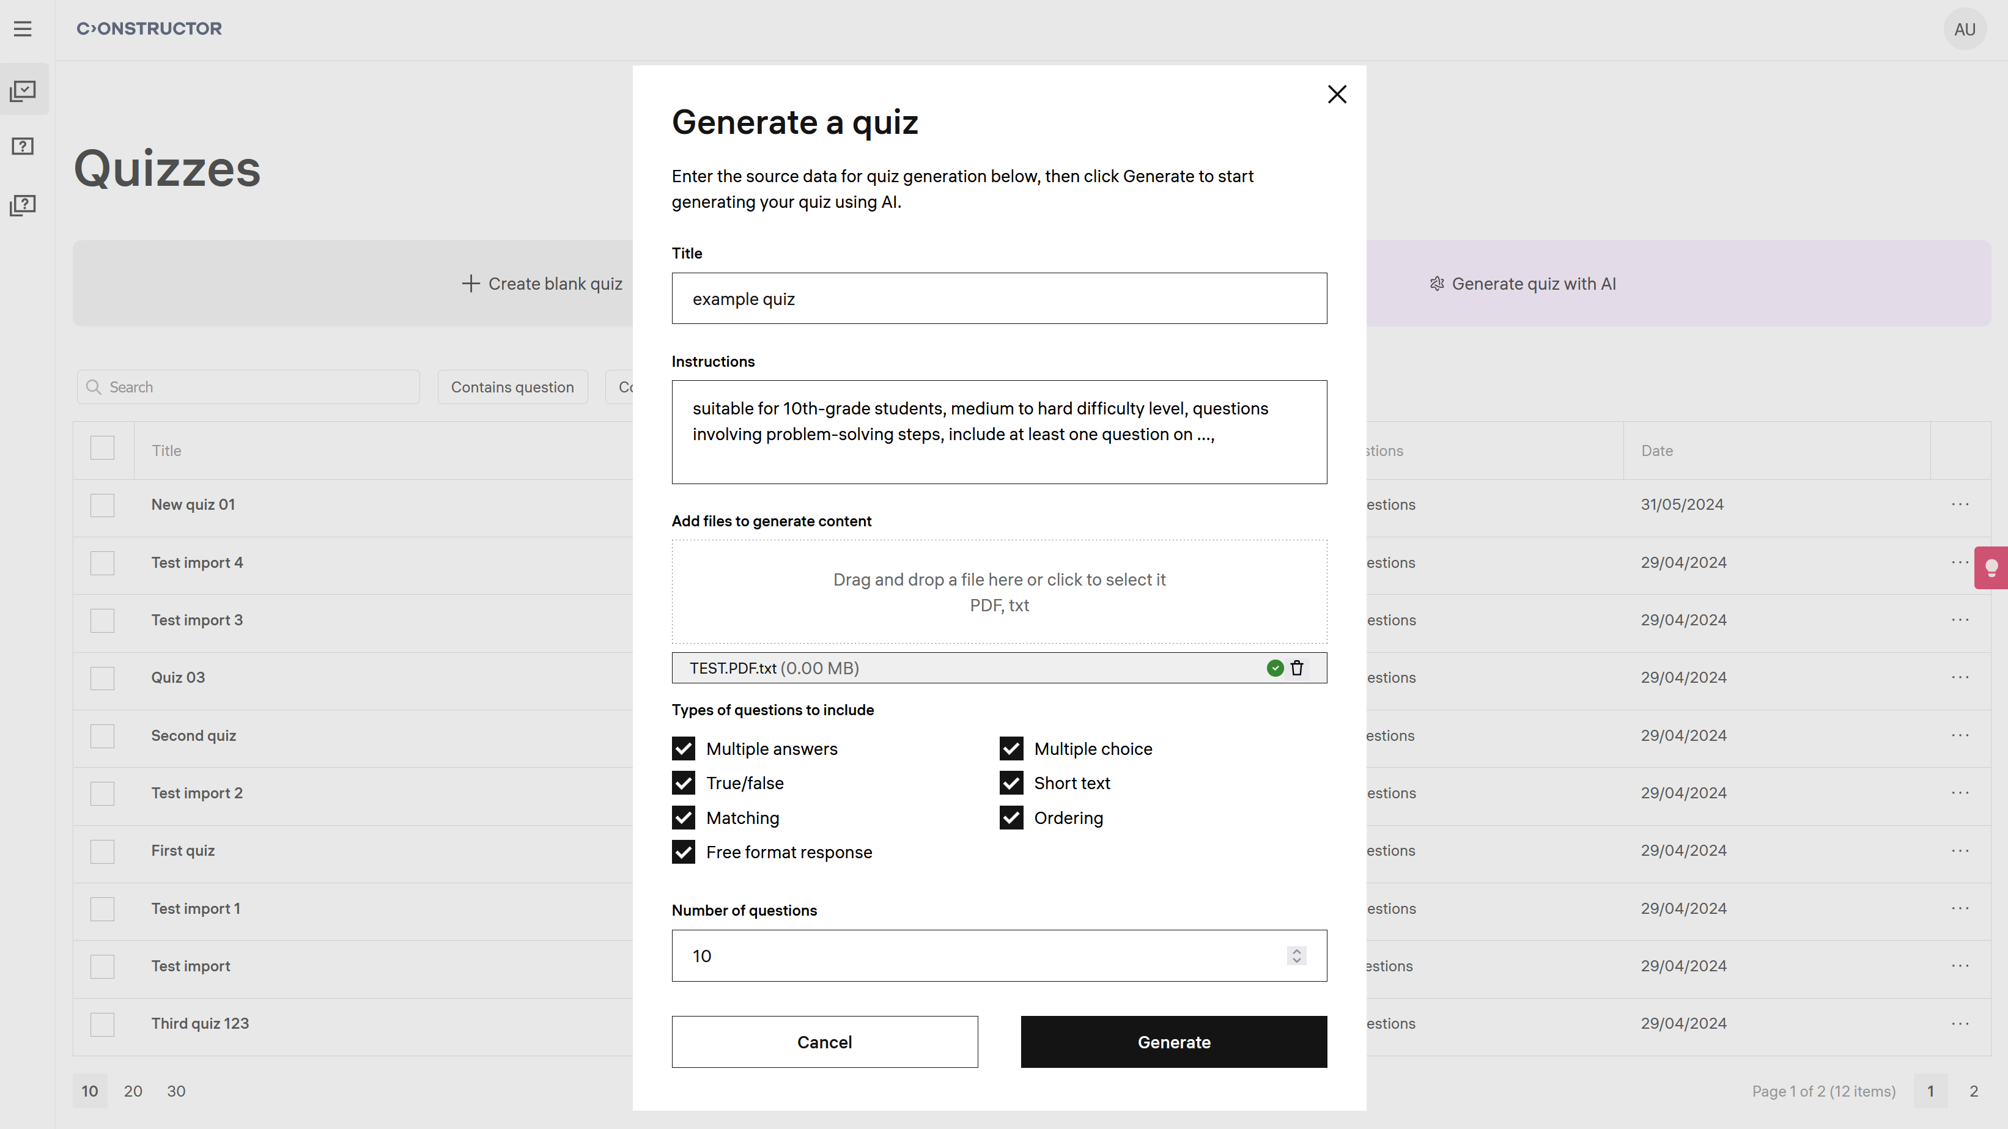Open the actions menu for the Third quiz 123 row

(1960, 1024)
